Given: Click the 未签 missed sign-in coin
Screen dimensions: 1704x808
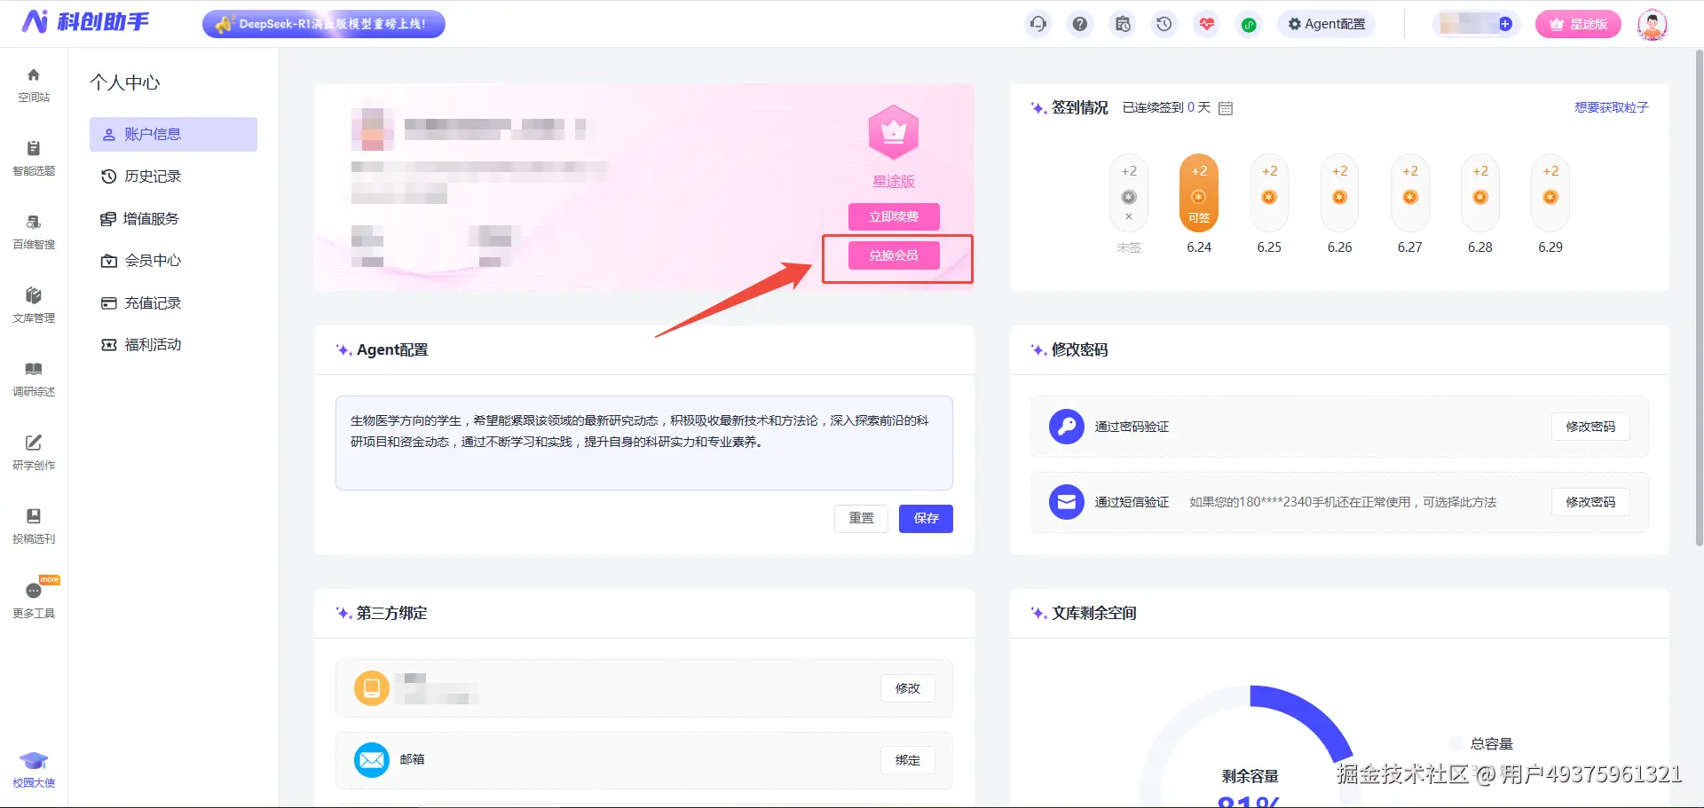Looking at the screenshot, I should [x=1129, y=193].
